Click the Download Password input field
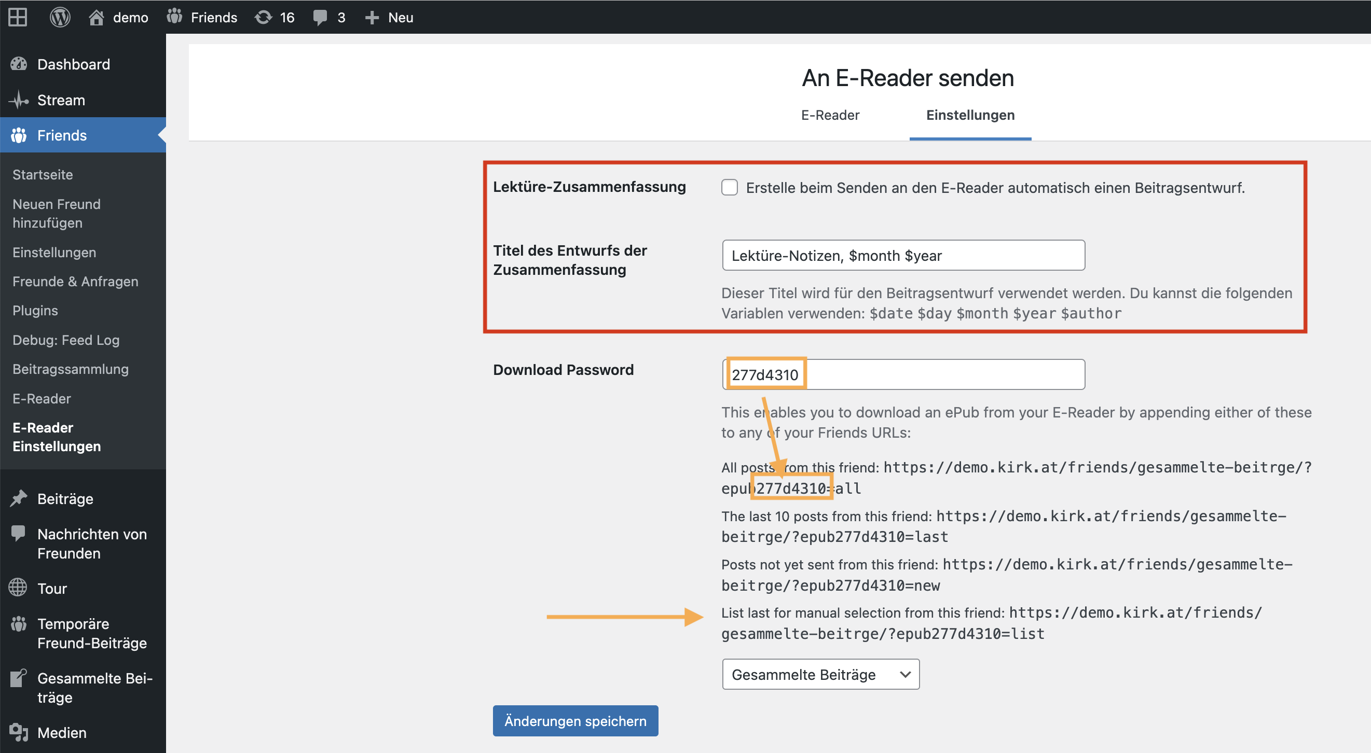 (903, 374)
